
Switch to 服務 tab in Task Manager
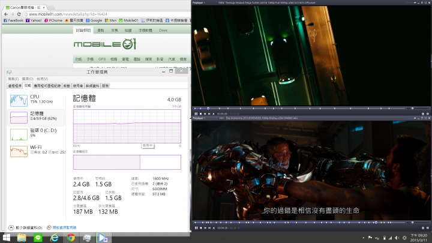point(105,86)
